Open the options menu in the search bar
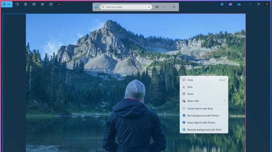 click(x=164, y=7)
